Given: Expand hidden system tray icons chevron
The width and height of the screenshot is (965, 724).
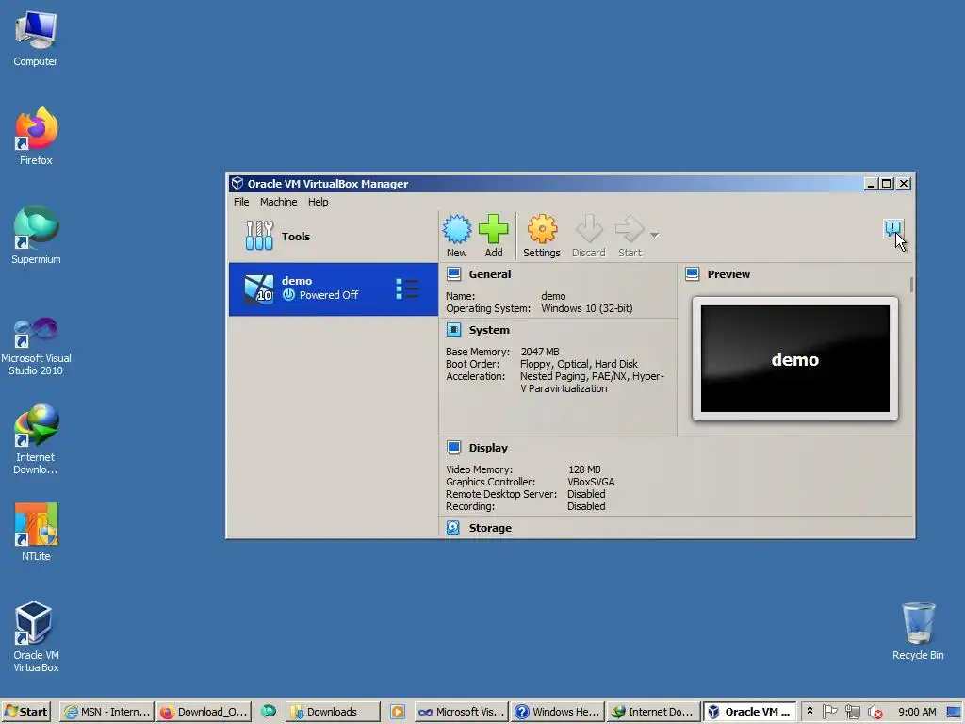Looking at the screenshot, I should click(x=810, y=711).
